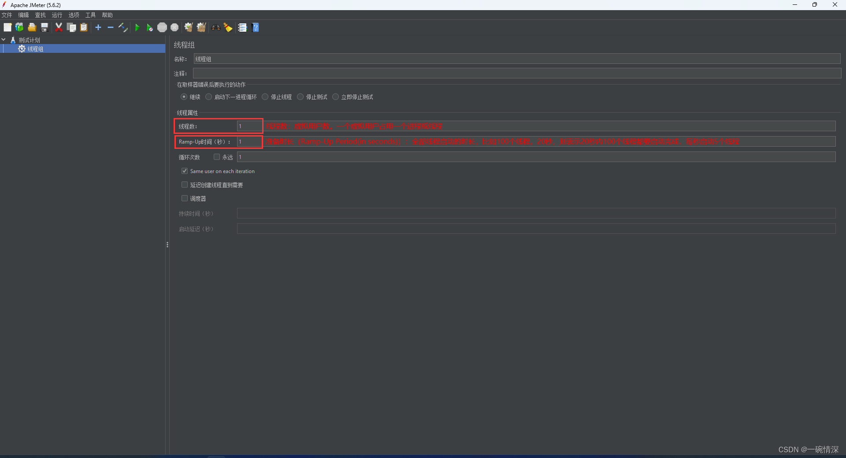Image resolution: width=846 pixels, height=458 pixels.
Task: Click the Copy icon in toolbar
Action: click(71, 27)
